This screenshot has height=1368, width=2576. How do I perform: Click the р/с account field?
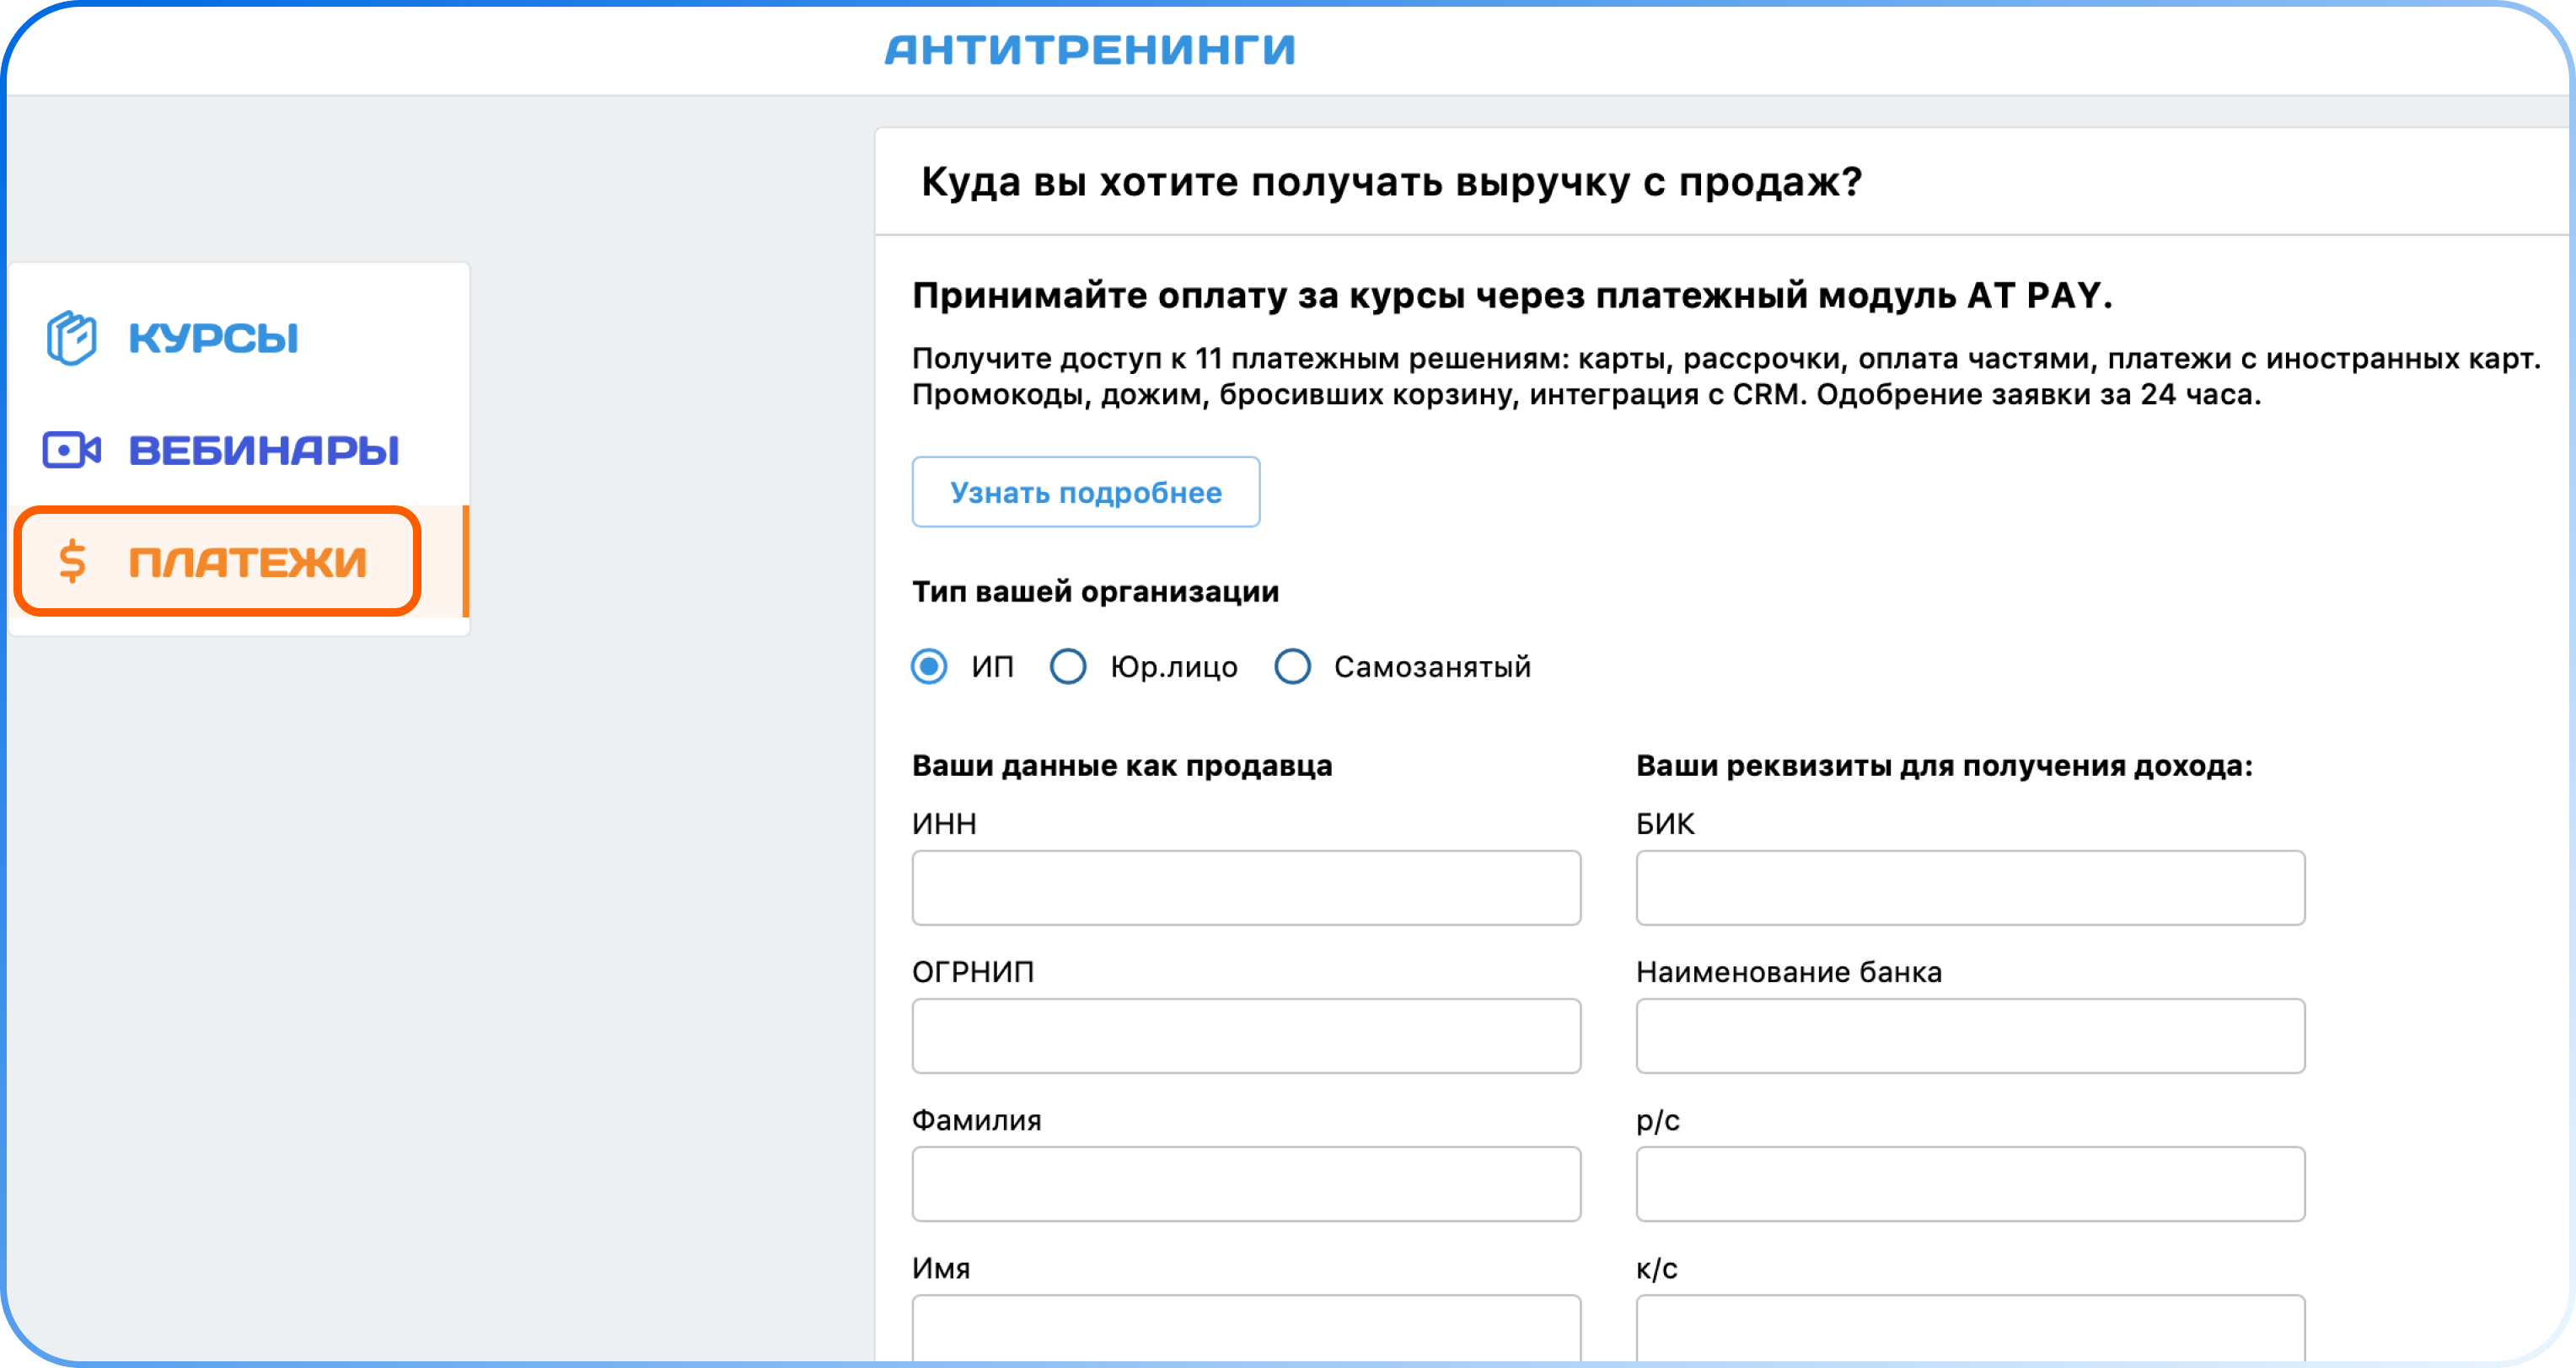1970,1184
